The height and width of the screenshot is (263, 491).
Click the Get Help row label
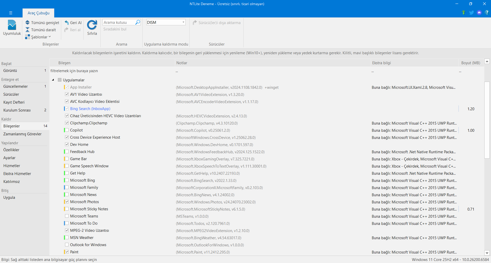click(78, 173)
